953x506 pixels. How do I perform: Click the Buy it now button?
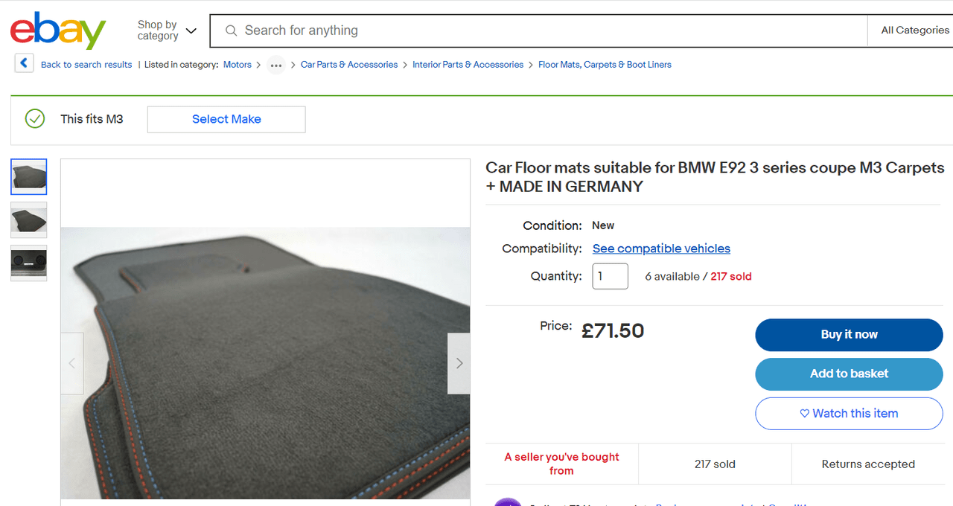point(849,335)
